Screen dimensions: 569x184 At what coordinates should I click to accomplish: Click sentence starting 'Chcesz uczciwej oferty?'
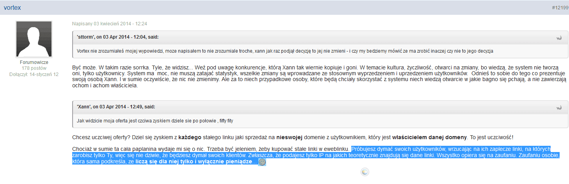(293, 137)
